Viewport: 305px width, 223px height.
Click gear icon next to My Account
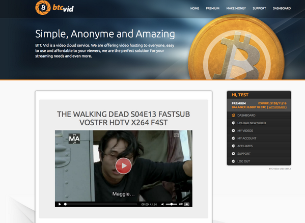click(x=233, y=138)
